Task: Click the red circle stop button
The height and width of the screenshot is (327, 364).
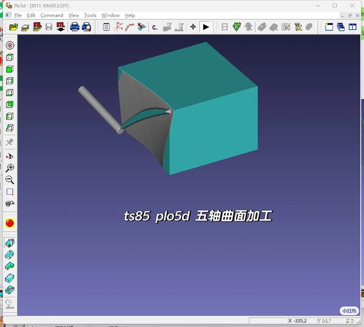Action: pos(10,223)
